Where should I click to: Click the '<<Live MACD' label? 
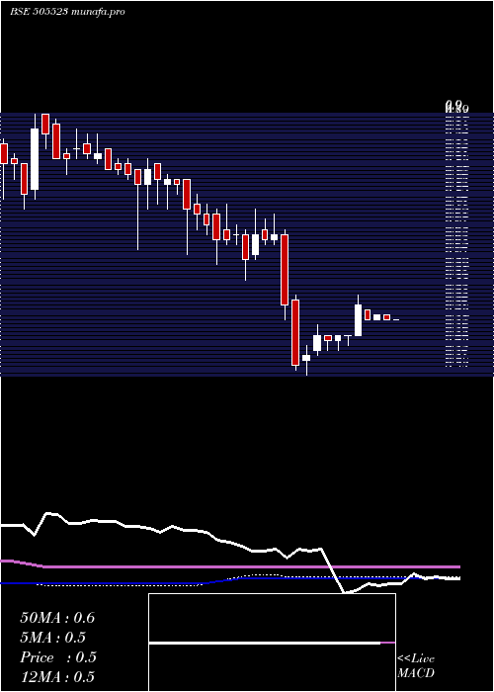416,666
